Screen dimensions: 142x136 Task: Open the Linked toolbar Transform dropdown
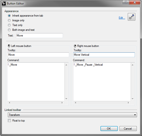[73, 115]
